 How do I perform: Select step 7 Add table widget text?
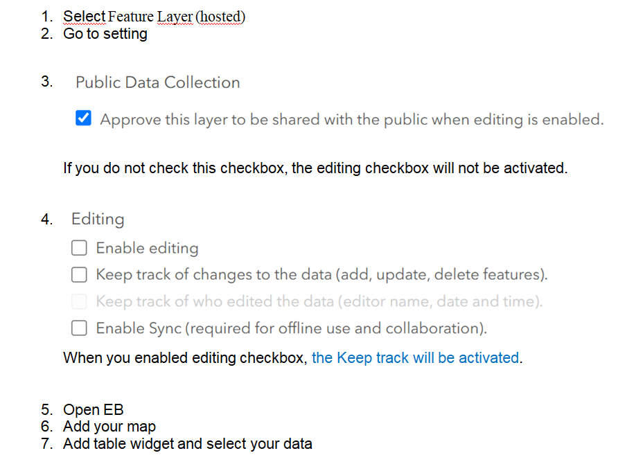point(187,443)
